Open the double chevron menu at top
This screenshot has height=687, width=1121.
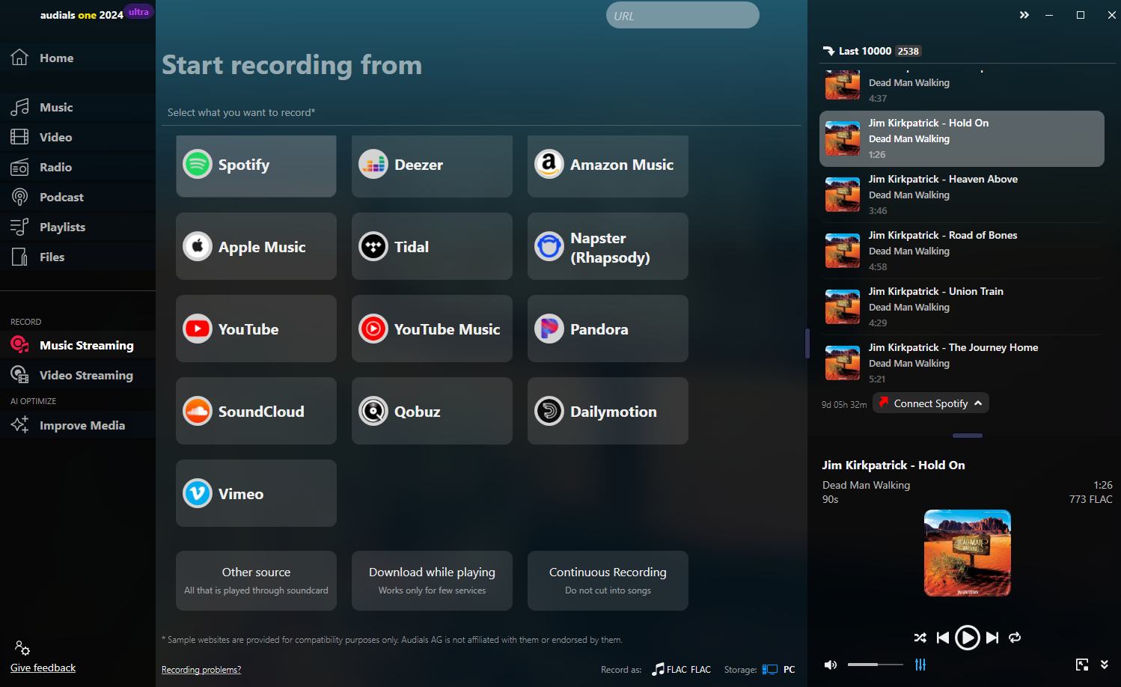click(x=1024, y=14)
